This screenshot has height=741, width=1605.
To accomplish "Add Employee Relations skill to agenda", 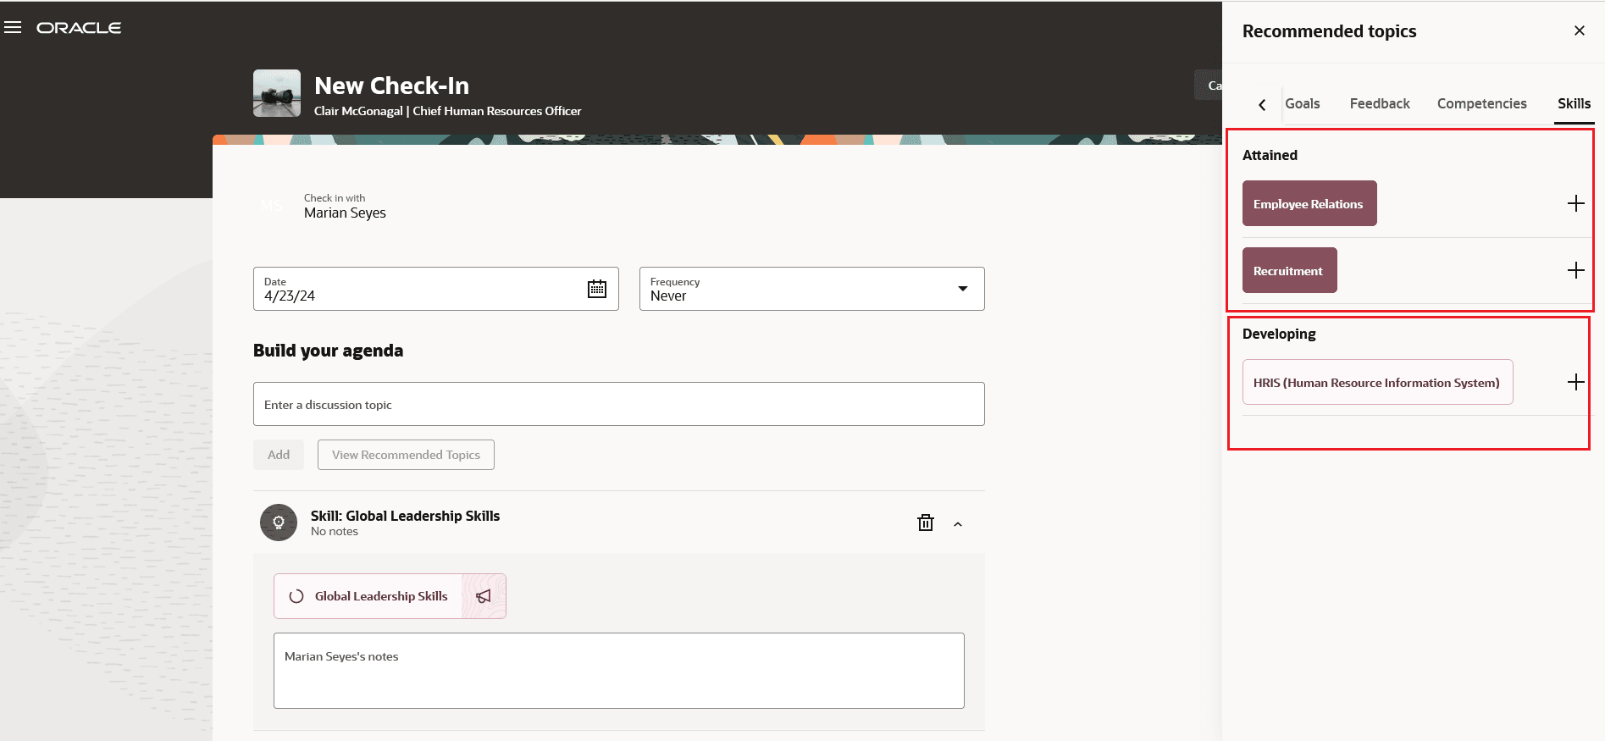I will 1575,203.
